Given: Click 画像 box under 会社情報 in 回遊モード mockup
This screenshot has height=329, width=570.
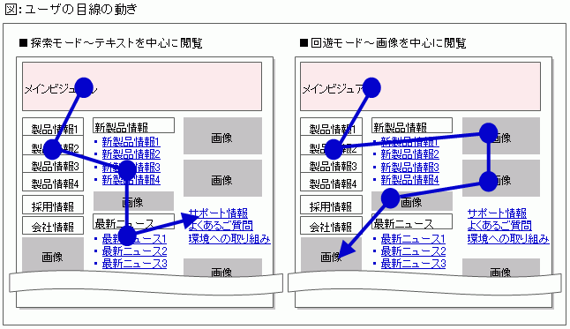Looking at the screenshot, I should click(331, 255).
